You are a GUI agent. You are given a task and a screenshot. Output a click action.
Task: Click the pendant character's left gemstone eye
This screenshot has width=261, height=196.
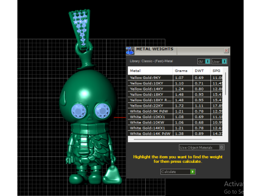coord(78,111)
